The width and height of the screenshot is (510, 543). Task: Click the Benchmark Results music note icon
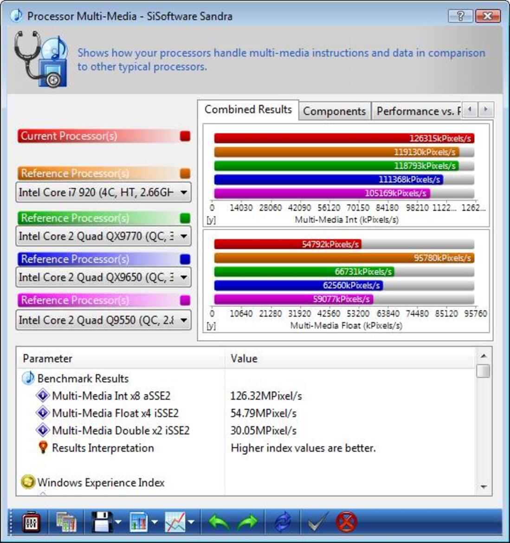(x=28, y=378)
